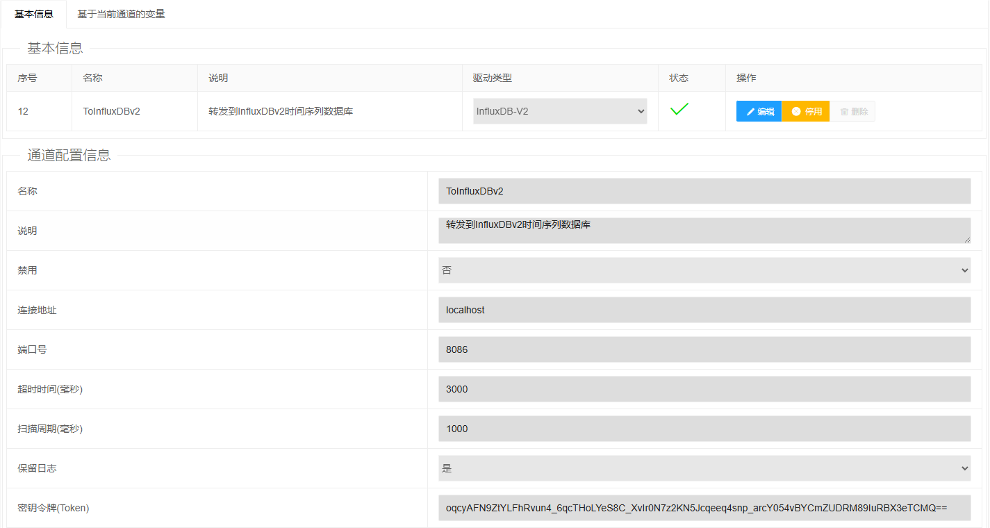Click the 扫描周期(毫秒) row label

pyautogui.click(x=50, y=429)
